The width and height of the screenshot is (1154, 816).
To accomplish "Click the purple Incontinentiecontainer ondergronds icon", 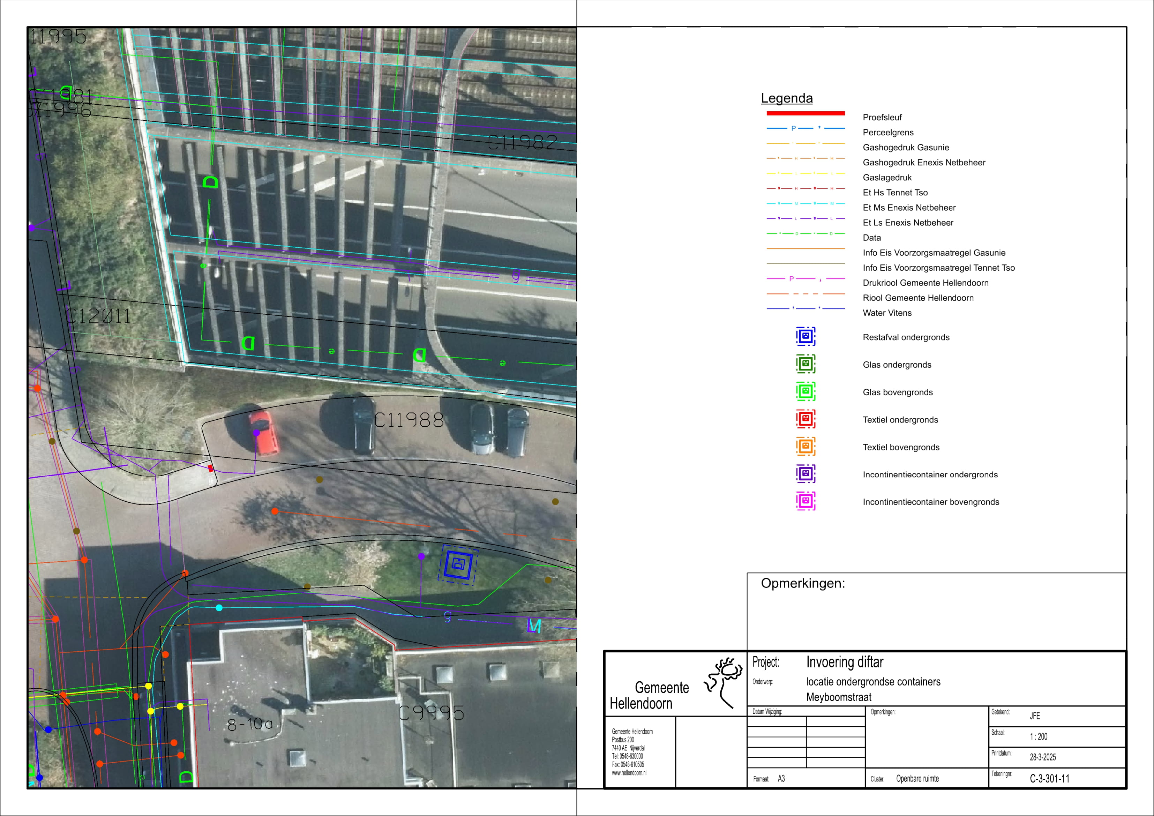I will point(805,474).
